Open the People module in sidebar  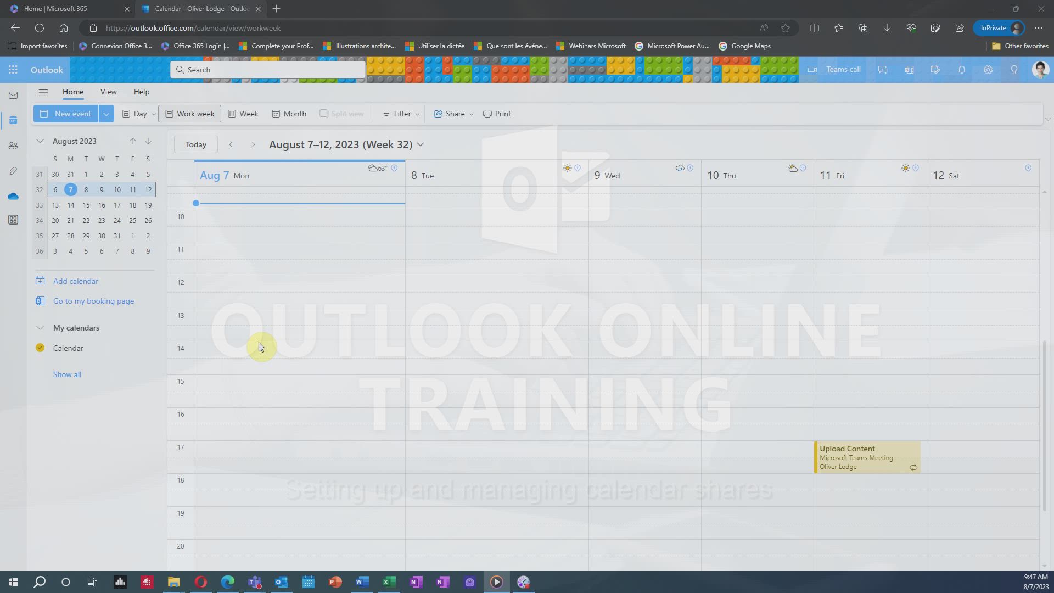[13, 146]
